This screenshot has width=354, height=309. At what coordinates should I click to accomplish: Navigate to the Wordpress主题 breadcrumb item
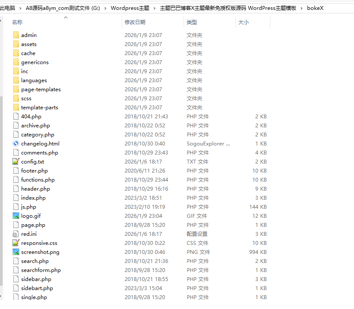pyautogui.click(x=130, y=8)
